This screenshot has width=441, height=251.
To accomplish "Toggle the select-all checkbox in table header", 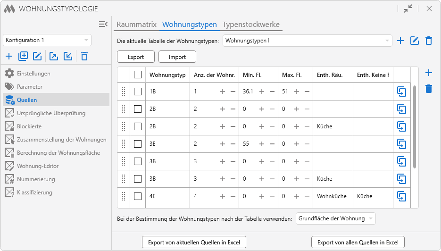I will click(x=138, y=75).
